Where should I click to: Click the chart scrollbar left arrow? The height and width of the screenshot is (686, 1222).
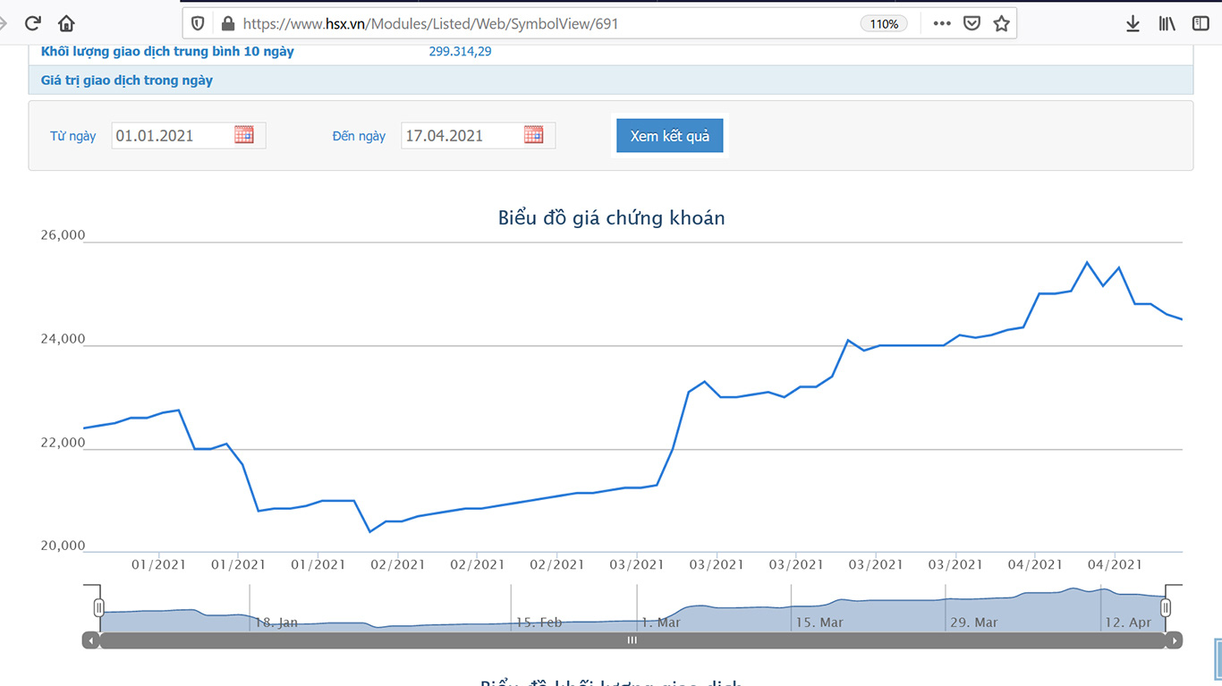coord(90,640)
